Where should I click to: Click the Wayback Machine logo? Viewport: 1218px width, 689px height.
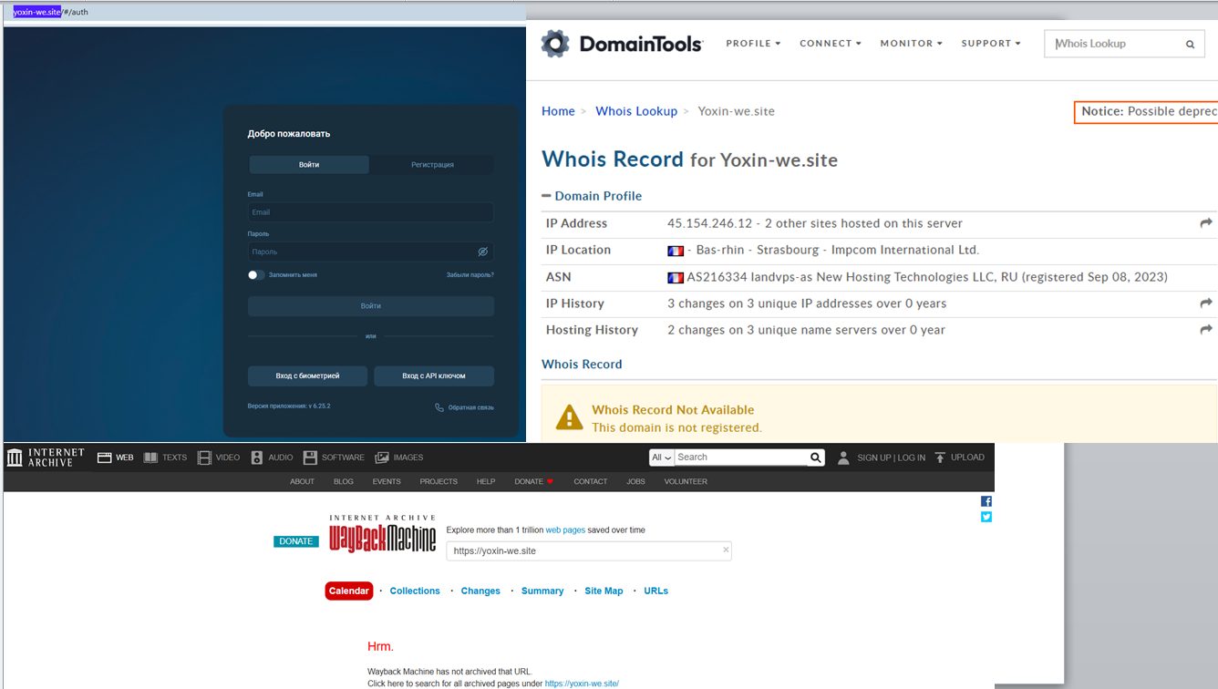pyautogui.click(x=383, y=536)
